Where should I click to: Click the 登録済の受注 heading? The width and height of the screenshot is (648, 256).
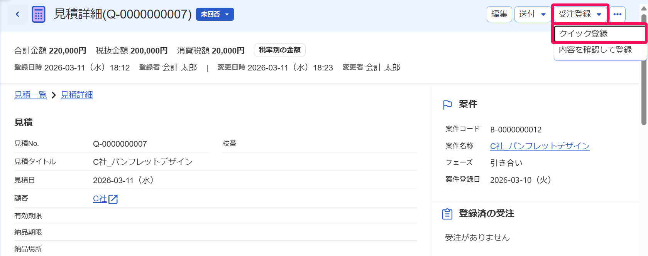pos(486,213)
